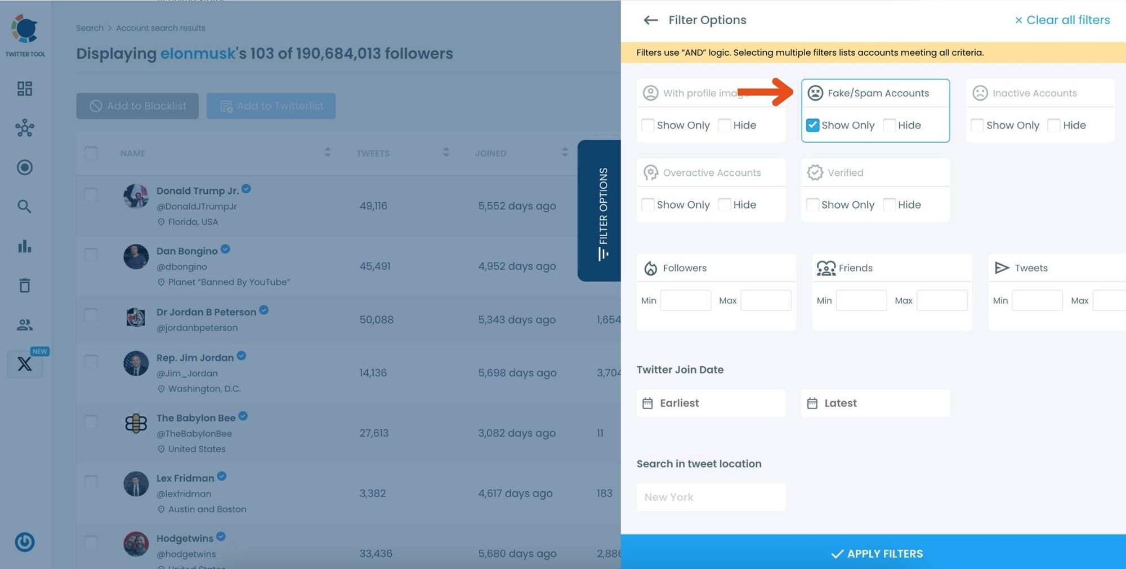Sort followers by the JOINED column arrows
The image size is (1126, 569).
pos(565,153)
